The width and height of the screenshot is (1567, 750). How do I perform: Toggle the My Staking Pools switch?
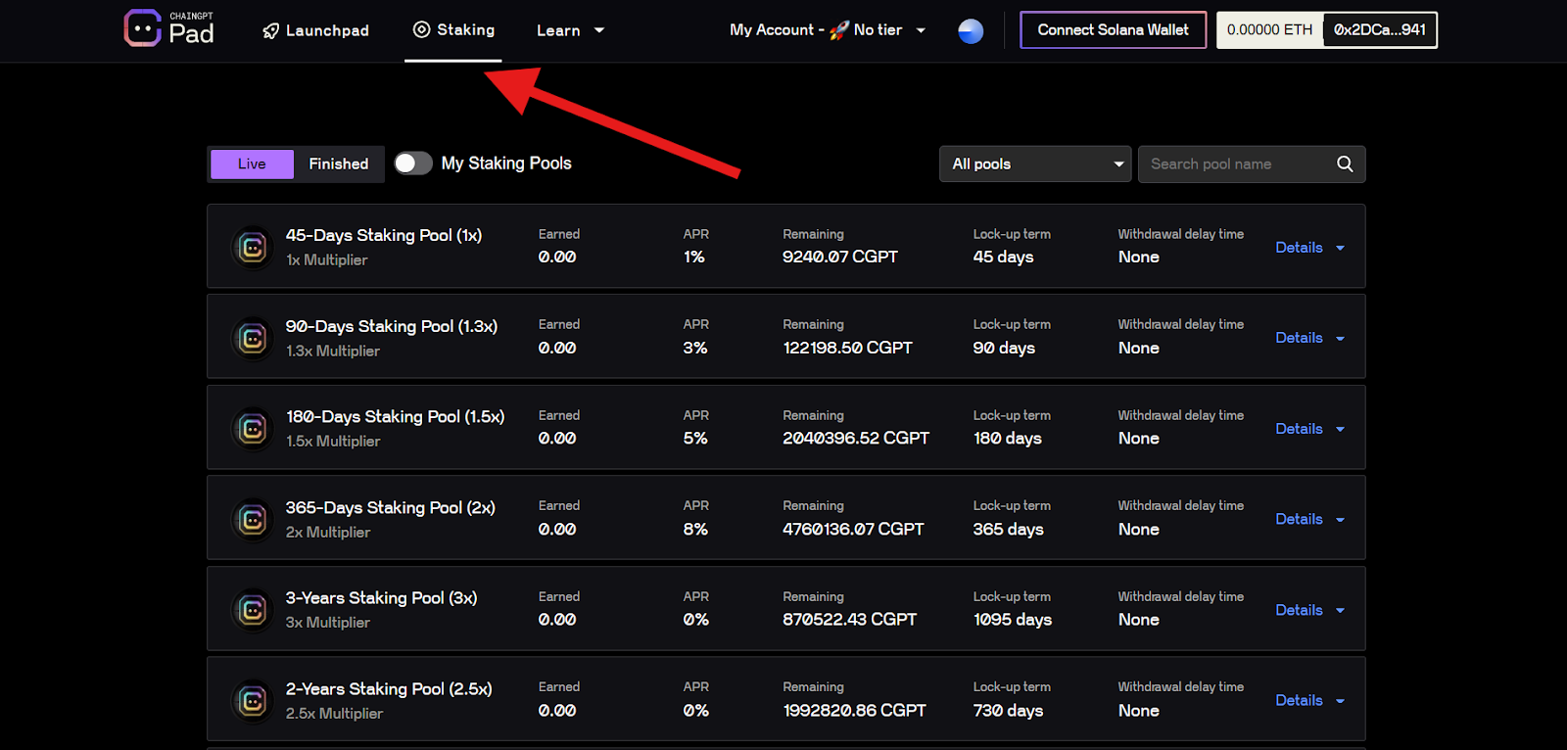[x=413, y=164]
